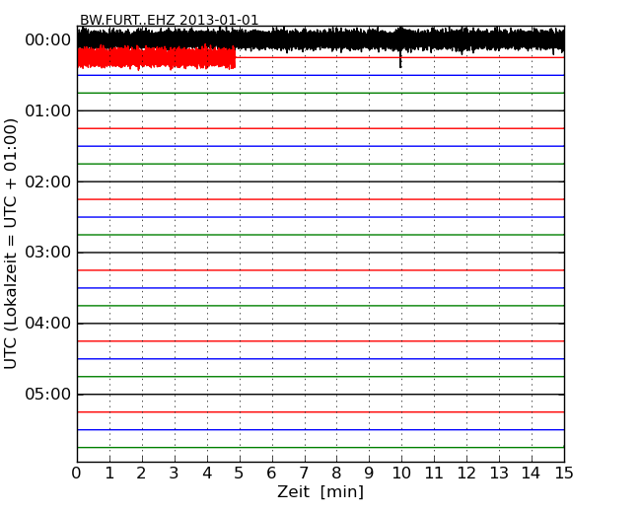Select x-axis tick label 10

[x=401, y=474]
